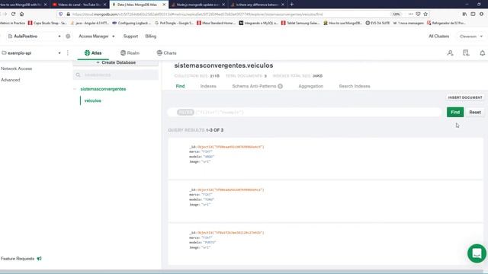Open invite user icon in Atlas header

point(450,53)
